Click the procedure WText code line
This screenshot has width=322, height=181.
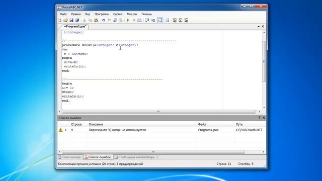click(100, 45)
